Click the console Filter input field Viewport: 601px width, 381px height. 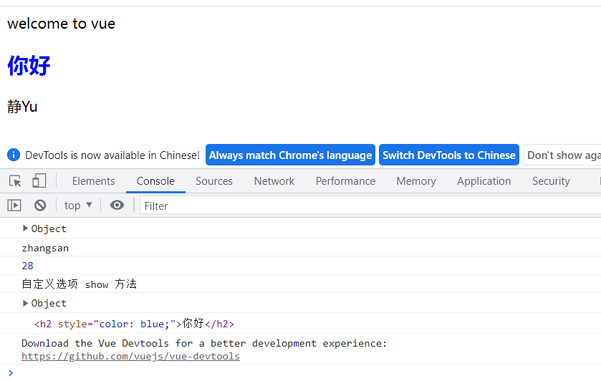pos(358,206)
